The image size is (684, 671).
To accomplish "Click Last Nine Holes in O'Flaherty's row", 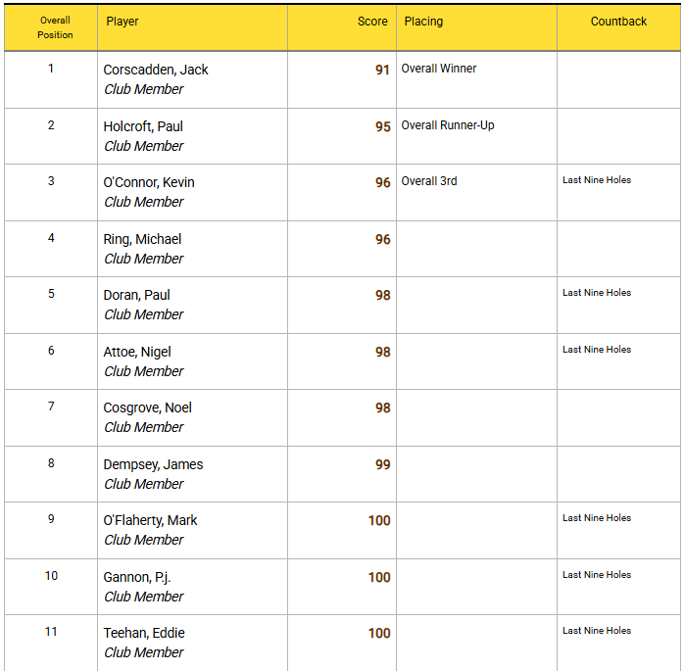I will tap(597, 518).
